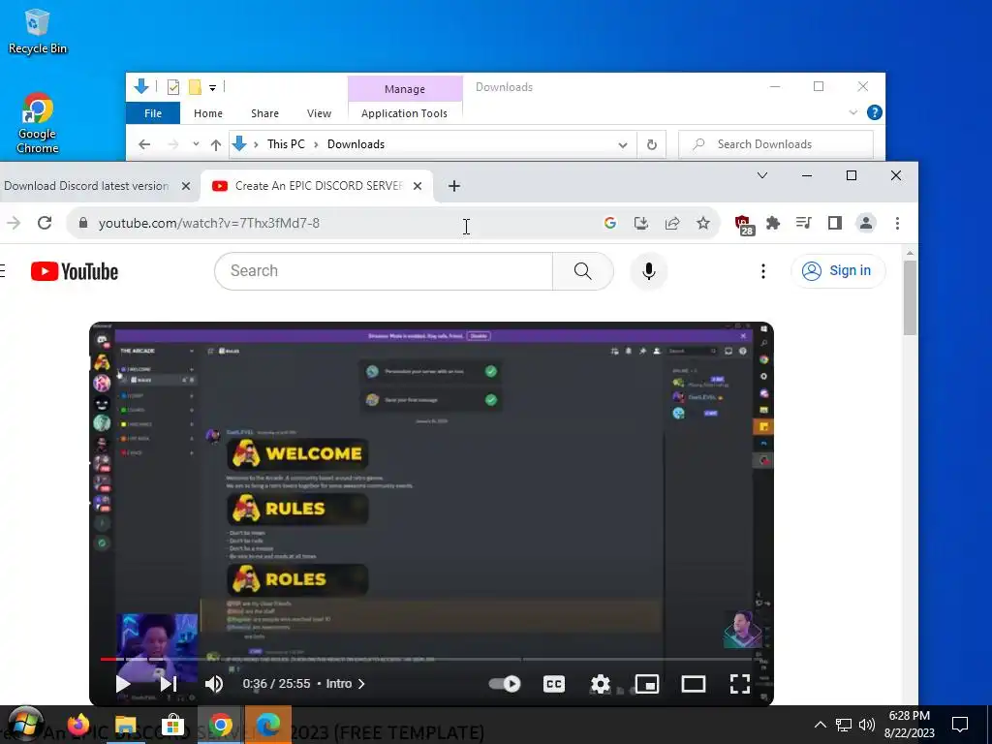992x744 pixels.
Task: Toggle the Chrome side panel icon
Action: coord(834,223)
